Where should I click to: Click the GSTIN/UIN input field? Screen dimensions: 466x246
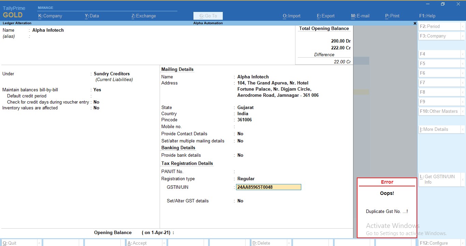point(268,187)
